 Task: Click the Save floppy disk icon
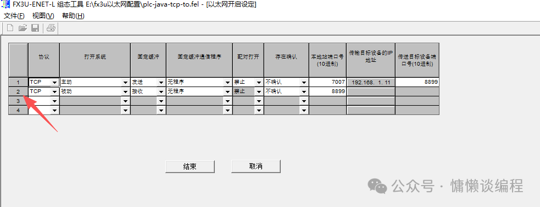click(x=35, y=28)
